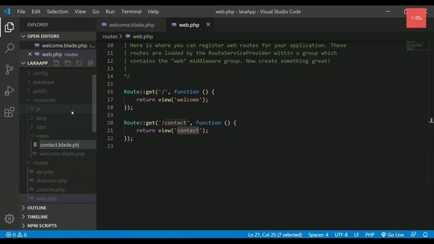
Task: Open the Extensions view
Action: coord(9,112)
